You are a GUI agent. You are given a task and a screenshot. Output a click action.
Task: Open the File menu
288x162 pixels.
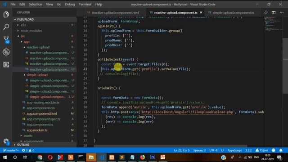tap(13, 4)
